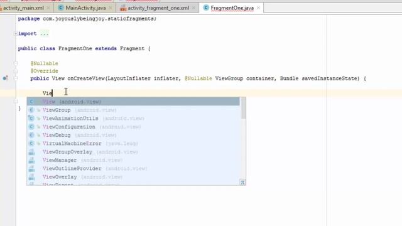Pick ViewOutlineProvider suggestion
402x226 pixels.
coord(133,169)
